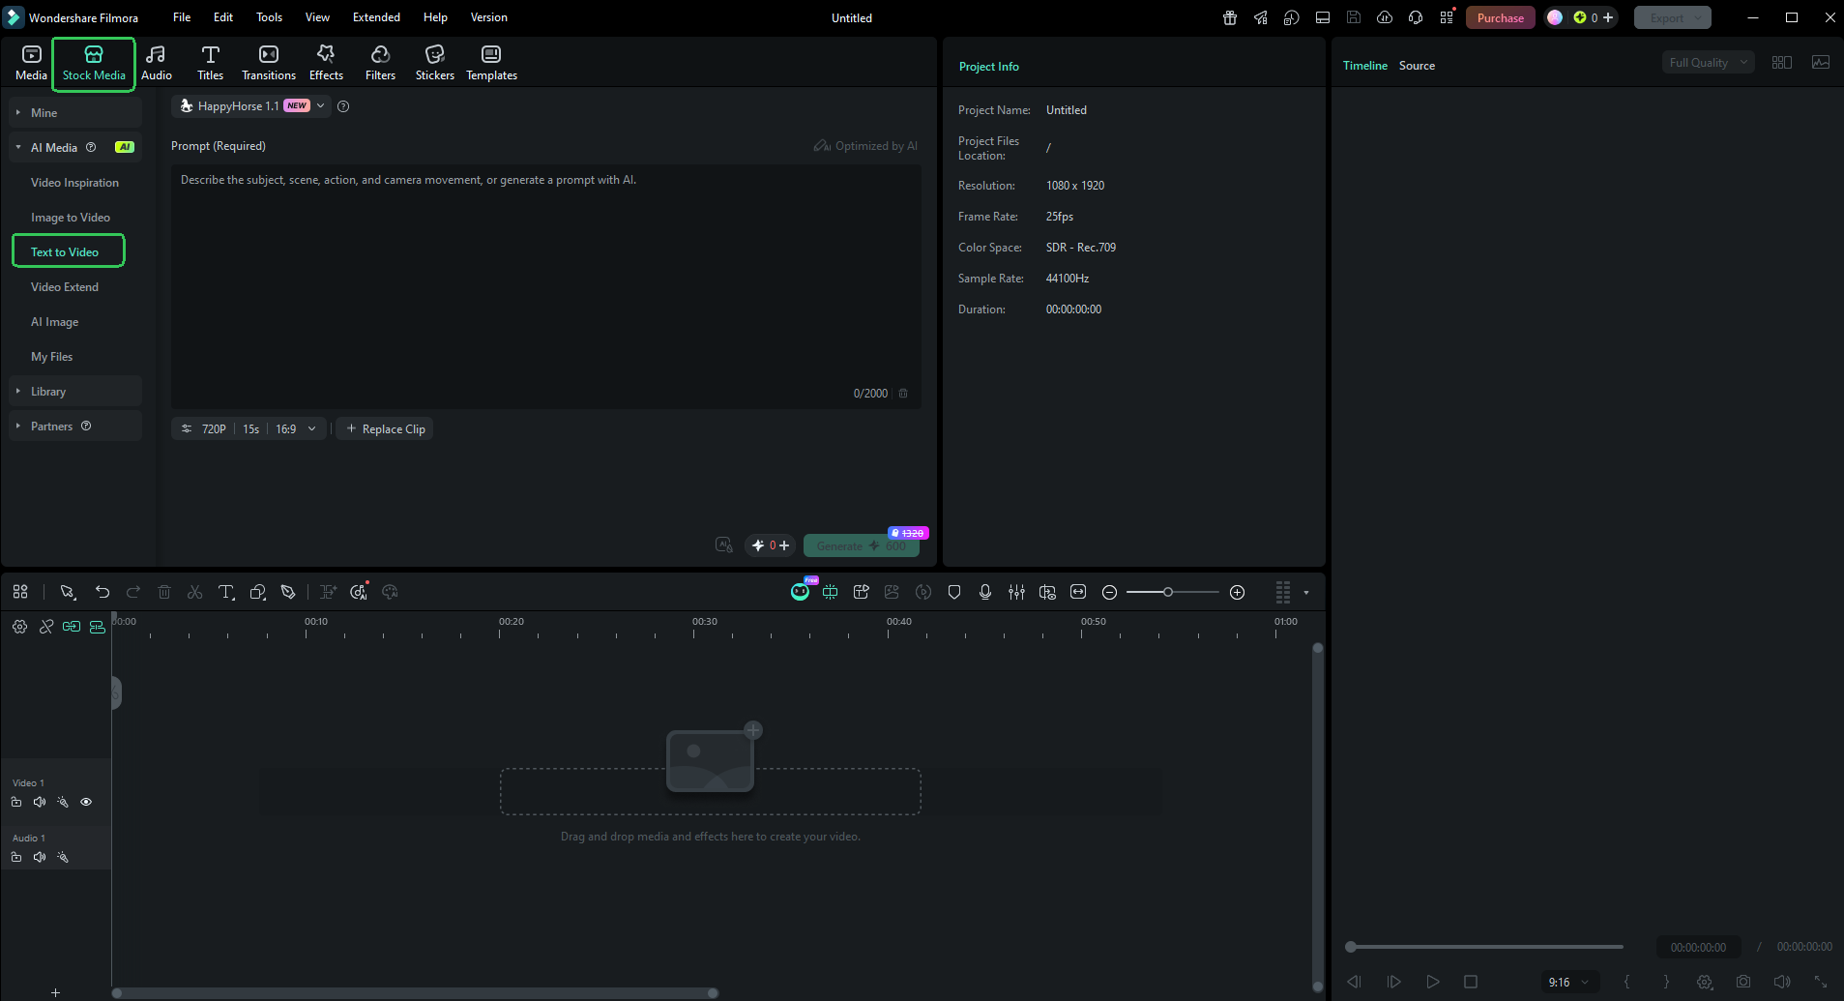Open Video Extend in the sidebar

(65, 287)
